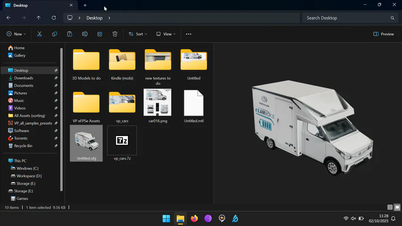Screen dimensions: 402x226
Task: Toggle the Preview pane button
Action: pos(384,34)
